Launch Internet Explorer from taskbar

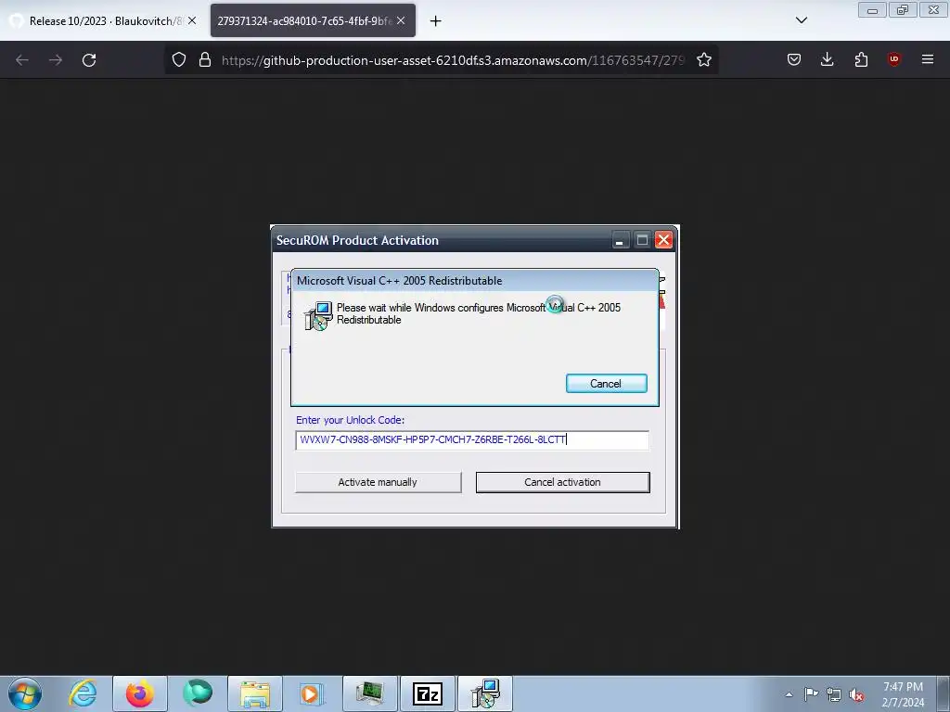[x=83, y=693]
